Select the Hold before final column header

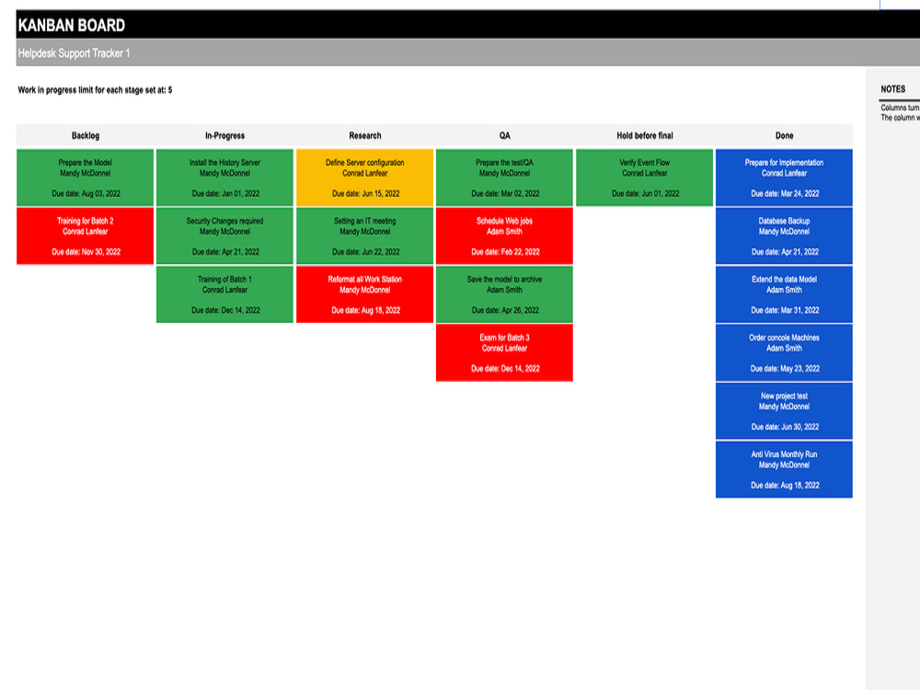645,135
